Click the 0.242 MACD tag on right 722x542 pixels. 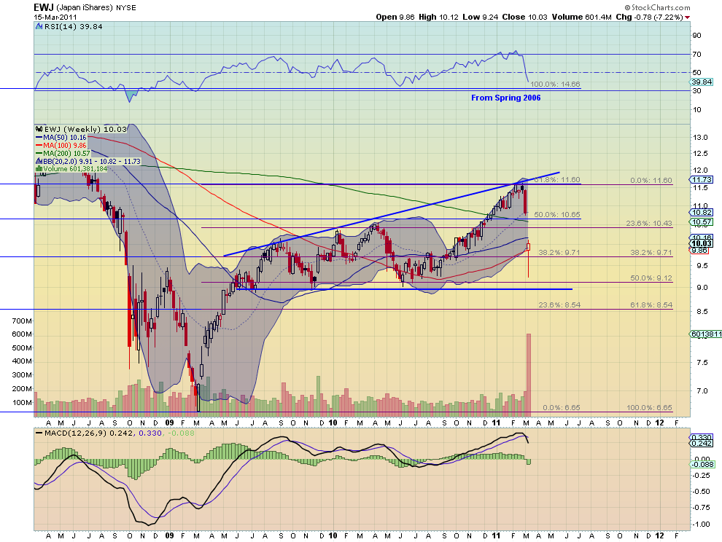coord(702,443)
